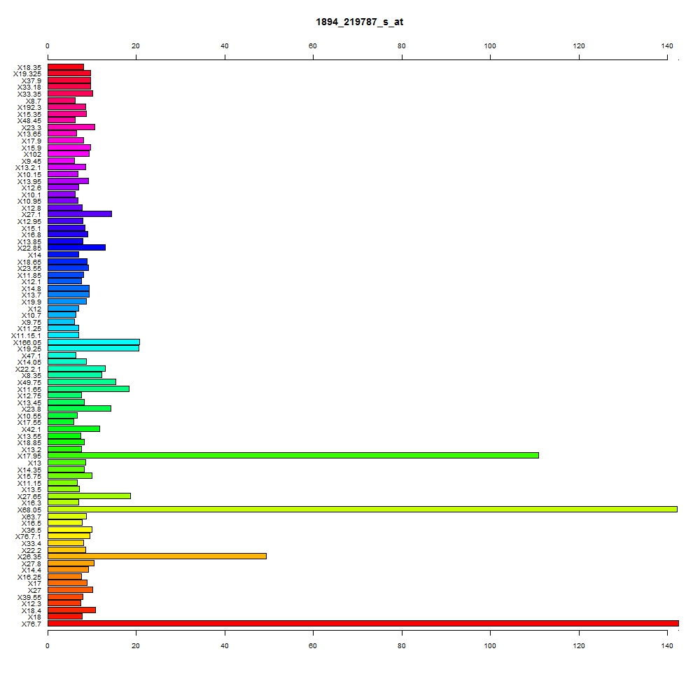This screenshot has height=700, width=700.
Task: Select the row label X18.35
Action: pos(29,67)
